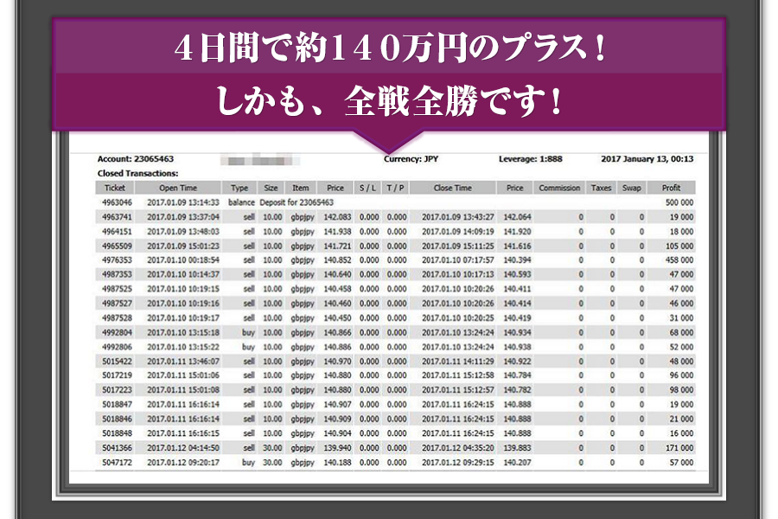Select the Close Time column header
Viewport: 778px width, 519px height.
point(452,188)
